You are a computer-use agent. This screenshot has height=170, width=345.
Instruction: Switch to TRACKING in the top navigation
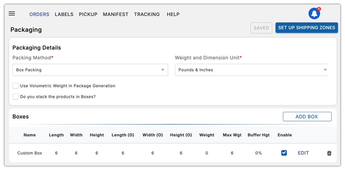tap(147, 14)
